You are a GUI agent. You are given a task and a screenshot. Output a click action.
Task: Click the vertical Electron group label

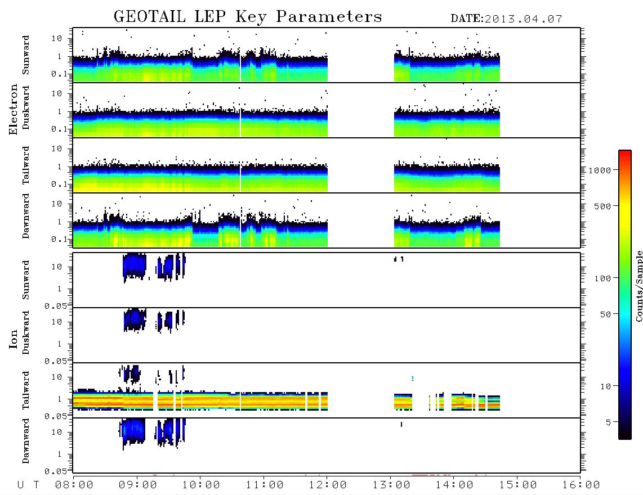click(x=13, y=110)
